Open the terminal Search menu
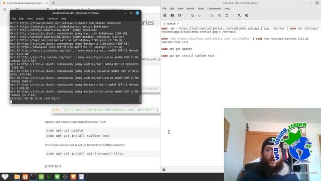The height and width of the screenshot is (181, 321). pos(40,19)
